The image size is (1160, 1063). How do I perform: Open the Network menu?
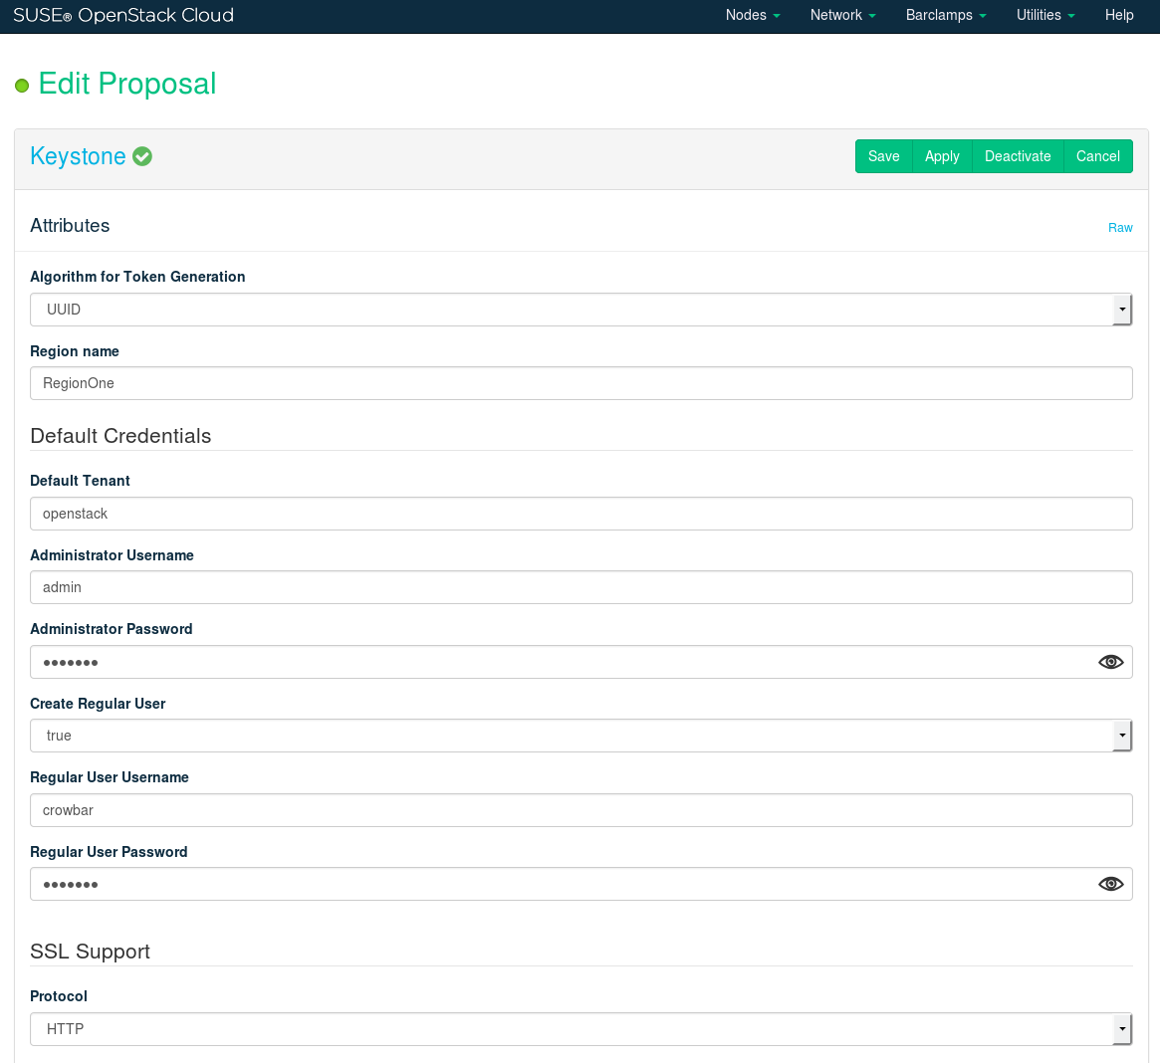(842, 15)
